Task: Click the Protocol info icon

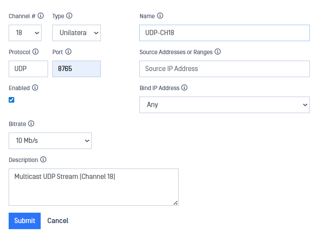Action: coord(35,52)
